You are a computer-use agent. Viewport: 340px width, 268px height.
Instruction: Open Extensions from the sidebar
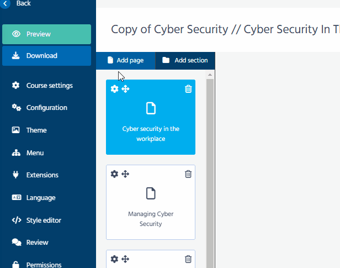[x=42, y=175]
